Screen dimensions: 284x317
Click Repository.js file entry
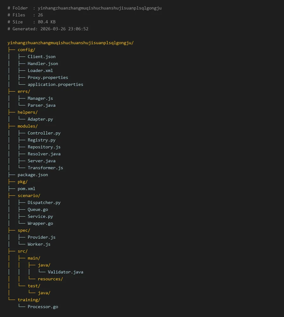coord(44,147)
